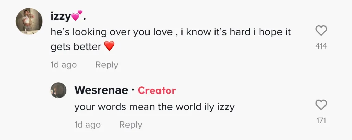Like izzy's comment with the heart icon
The image size is (352, 140).
pyautogui.click(x=321, y=32)
